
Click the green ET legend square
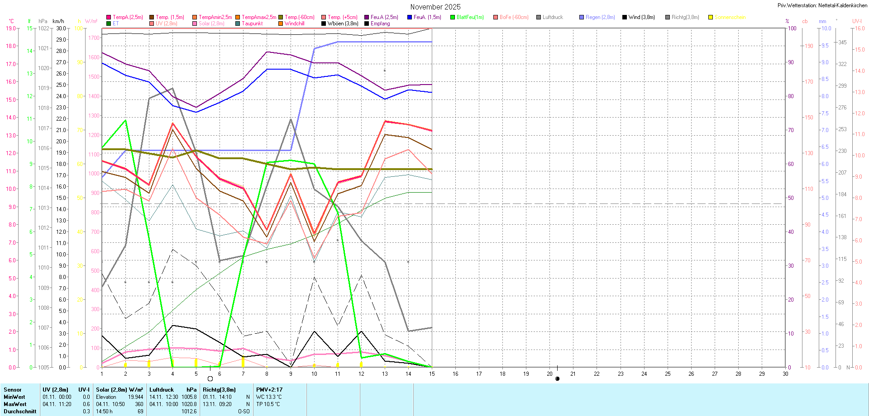point(109,24)
